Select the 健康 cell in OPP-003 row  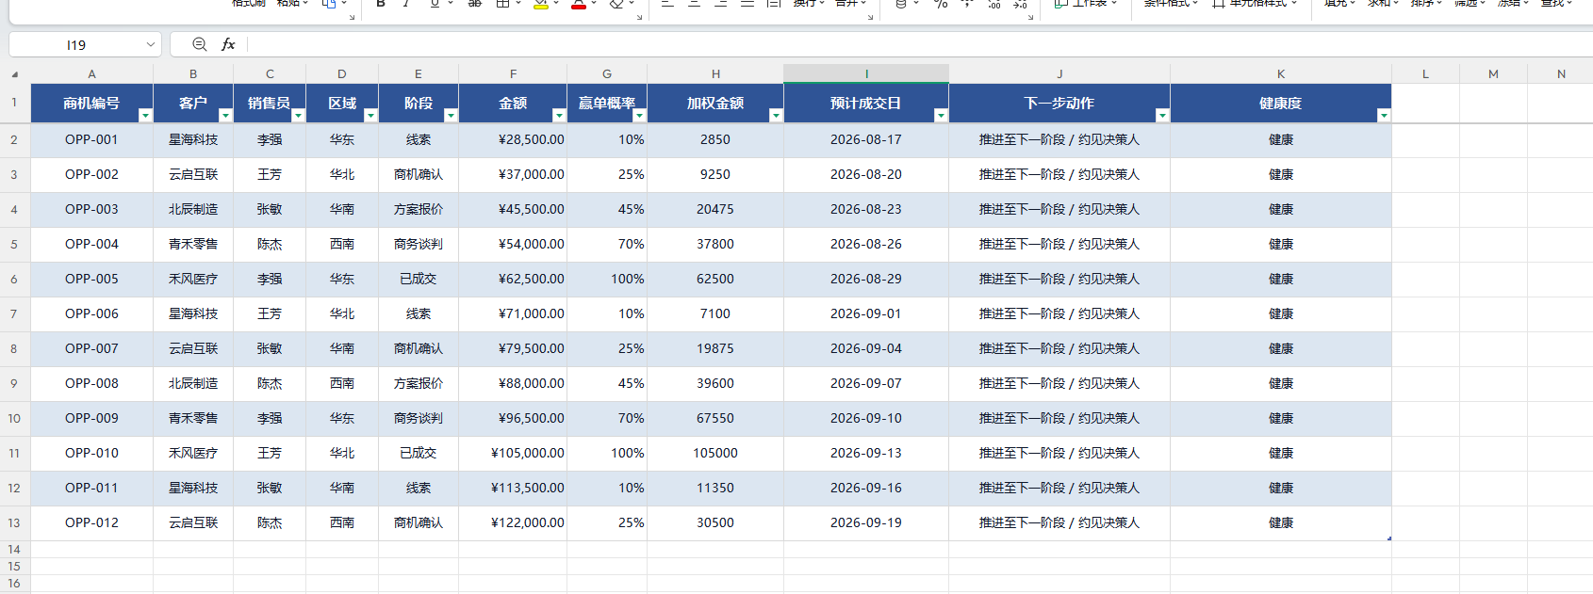click(1281, 209)
